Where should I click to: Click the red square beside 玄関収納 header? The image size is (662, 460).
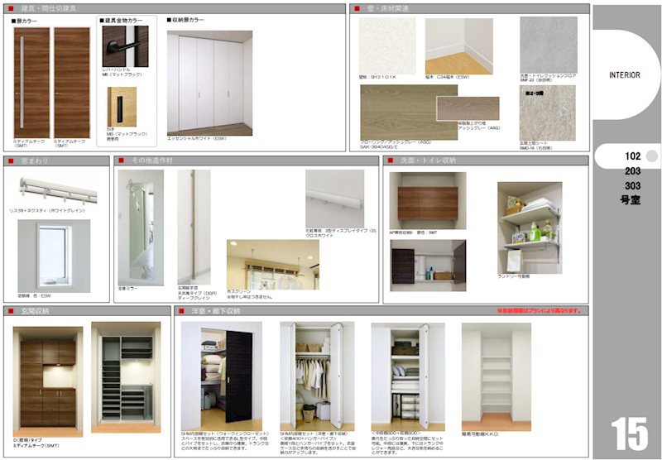9,311
